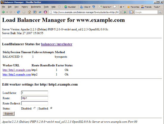Open the View menu
Viewport: 164px width, 124px height.
(x=16, y=7)
